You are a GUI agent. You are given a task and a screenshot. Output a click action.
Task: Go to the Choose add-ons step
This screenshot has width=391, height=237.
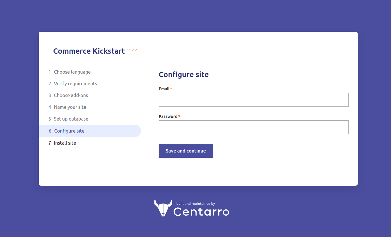(x=68, y=95)
